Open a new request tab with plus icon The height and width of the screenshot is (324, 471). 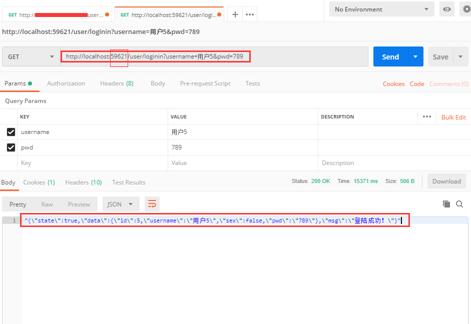[235, 14]
